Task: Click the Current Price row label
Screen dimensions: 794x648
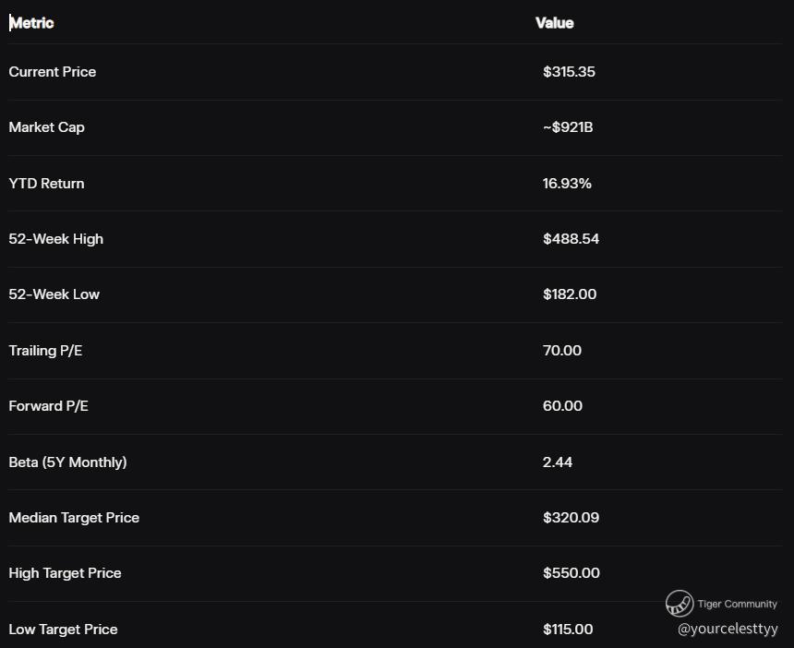Action: pyautogui.click(x=52, y=72)
